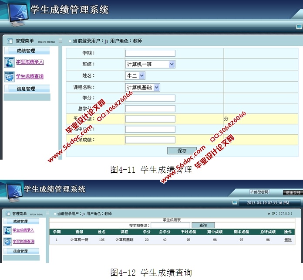Click the 学生成绩录入 user icon in Figure 4-11
This screenshot has width=303, height=280.
9,62
